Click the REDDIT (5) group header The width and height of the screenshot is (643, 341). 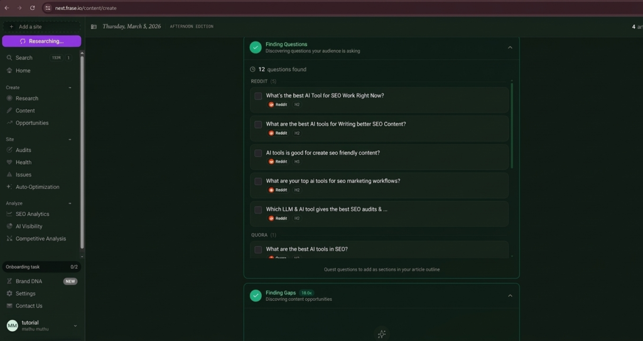[264, 81]
